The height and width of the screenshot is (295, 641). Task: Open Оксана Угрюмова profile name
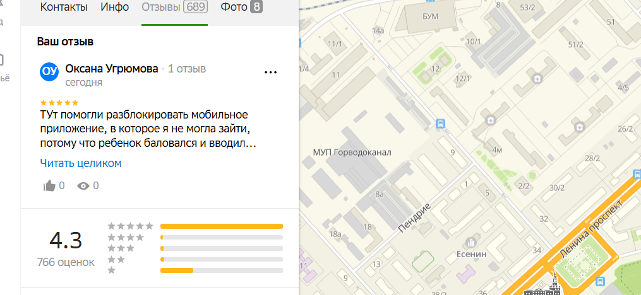[112, 69]
